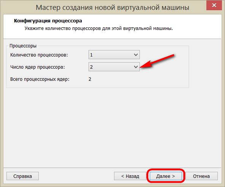The height and width of the screenshot is (187, 225).
Task: Cancel the wizard with the Отмена button
Action: [201, 176]
